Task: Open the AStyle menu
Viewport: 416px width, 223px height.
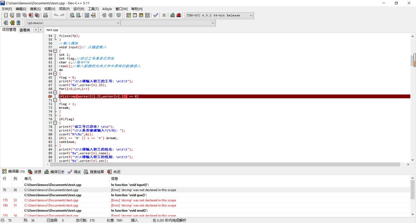Action: pyautogui.click(x=107, y=9)
